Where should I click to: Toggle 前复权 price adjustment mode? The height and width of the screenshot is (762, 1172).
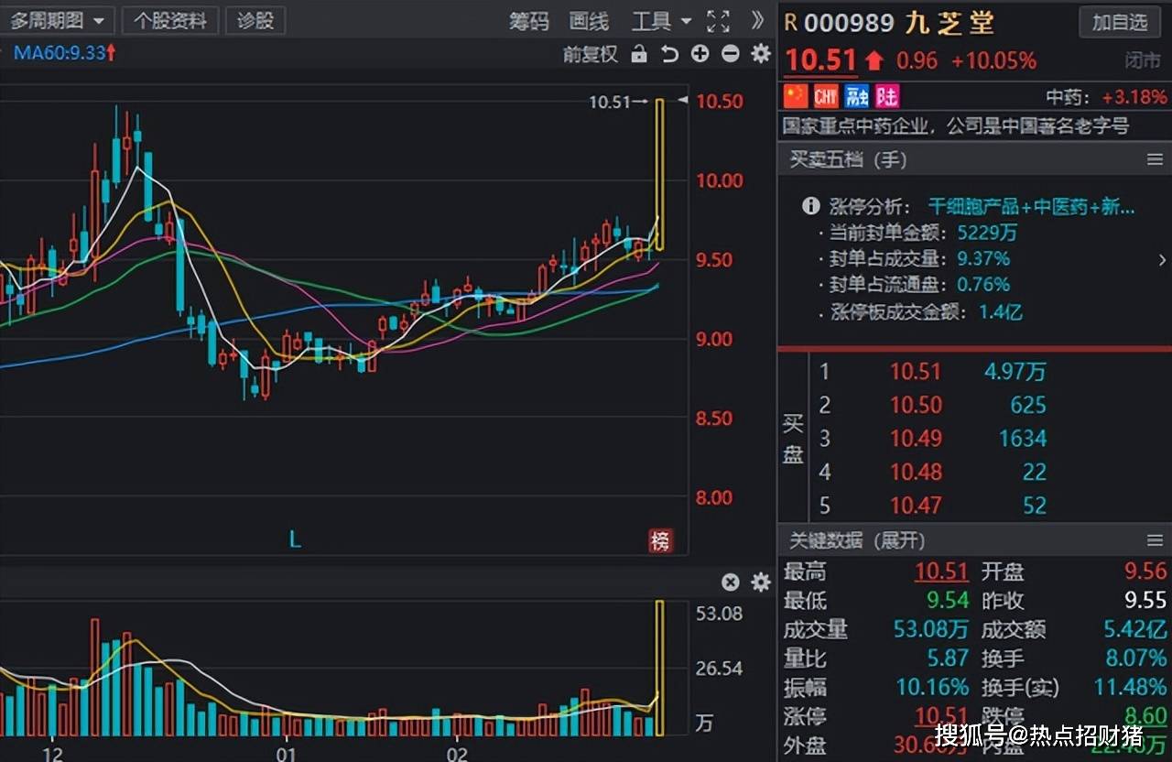pos(590,54)
